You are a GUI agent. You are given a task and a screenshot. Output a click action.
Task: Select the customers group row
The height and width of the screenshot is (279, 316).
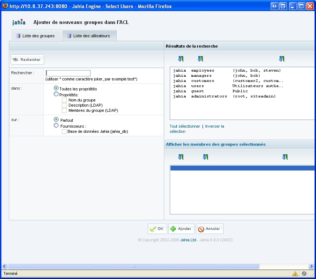[x=242, y=81]
